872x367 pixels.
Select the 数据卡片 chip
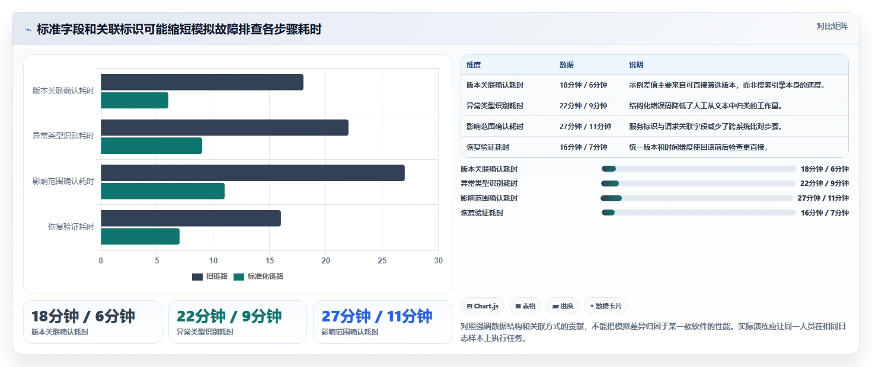(x=606, y=306)
